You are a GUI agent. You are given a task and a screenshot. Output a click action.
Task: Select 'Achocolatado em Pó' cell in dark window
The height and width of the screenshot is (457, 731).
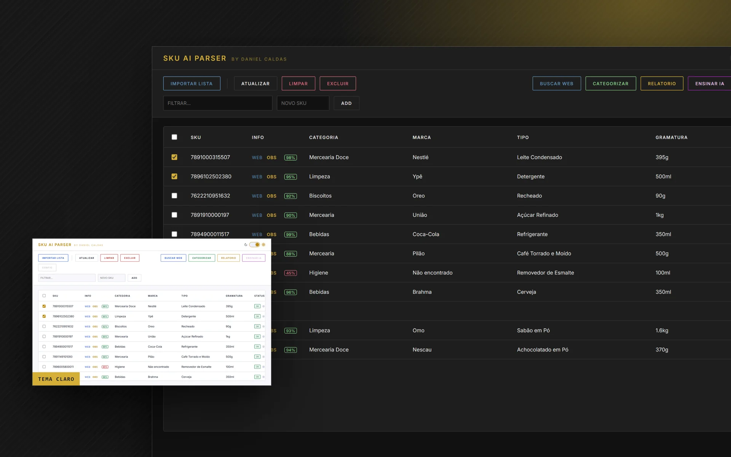(543, 350)
